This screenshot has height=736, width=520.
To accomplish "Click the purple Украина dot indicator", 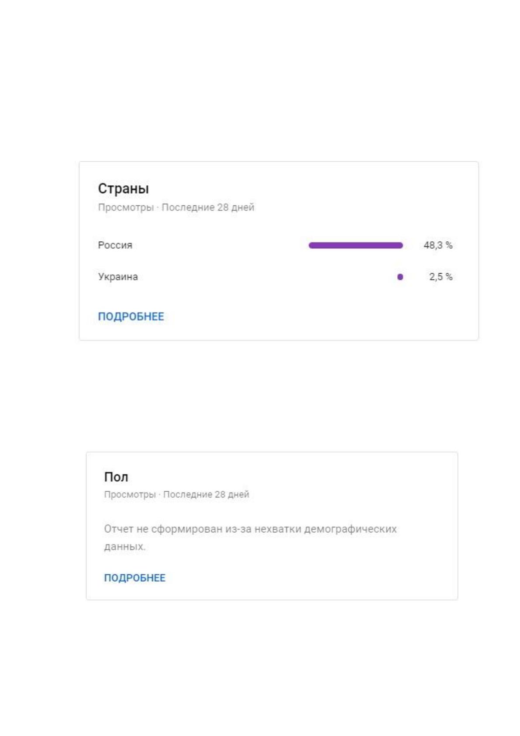I will pos(400,277).
